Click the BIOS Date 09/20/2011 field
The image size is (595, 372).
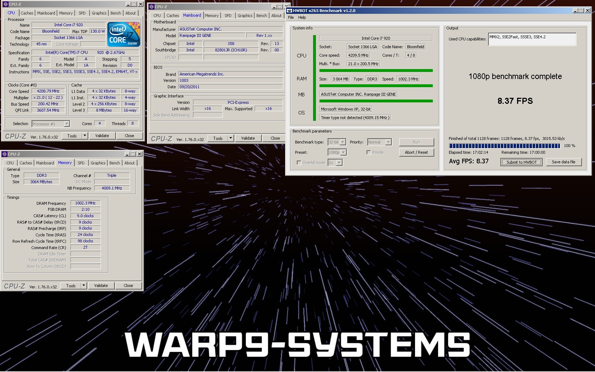click(231, 87)
